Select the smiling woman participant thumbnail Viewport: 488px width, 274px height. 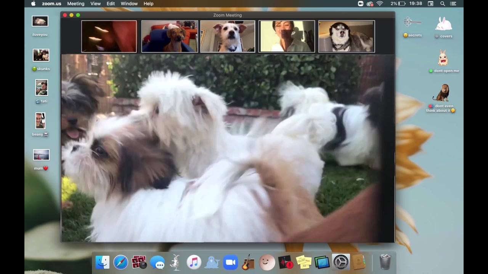coord(287,36)
